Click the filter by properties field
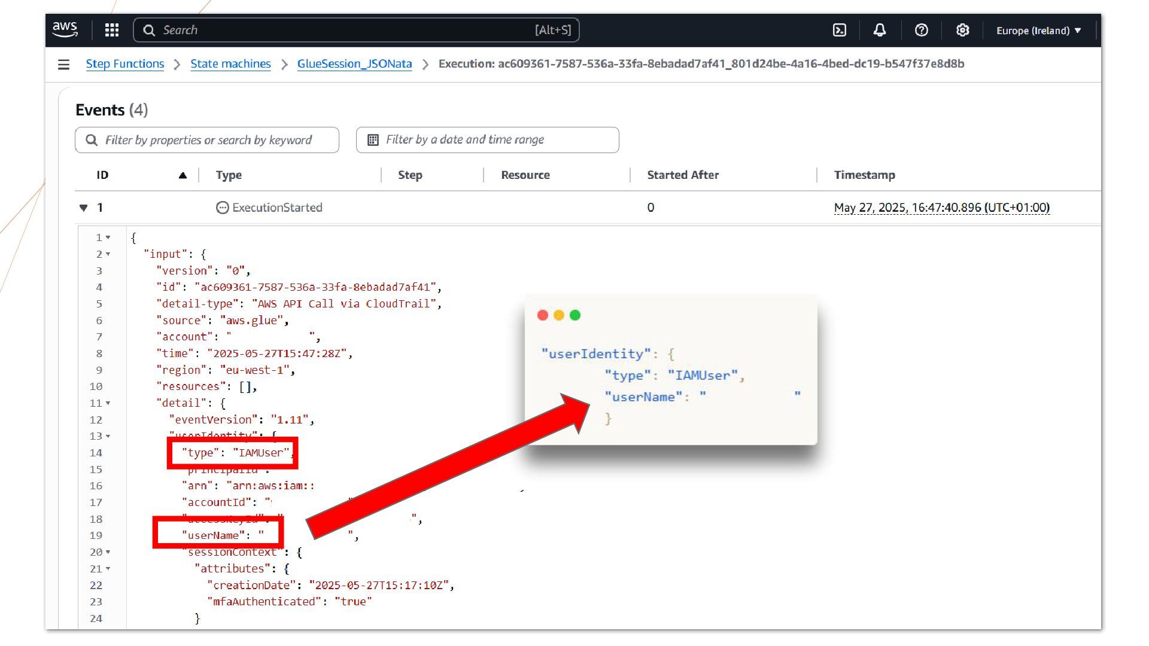The image size is (1149, 646). (x=207, y=140)
